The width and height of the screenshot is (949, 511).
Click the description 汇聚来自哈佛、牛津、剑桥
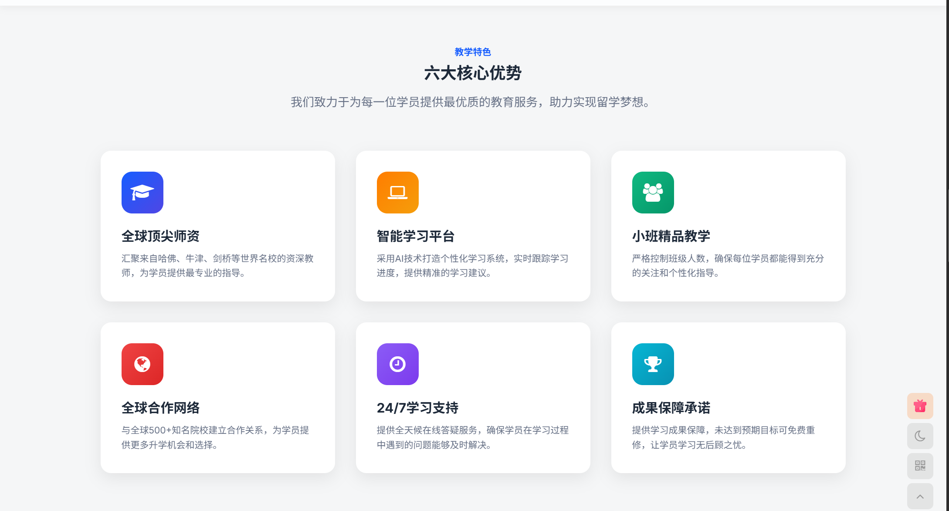(x=217, y=266)
